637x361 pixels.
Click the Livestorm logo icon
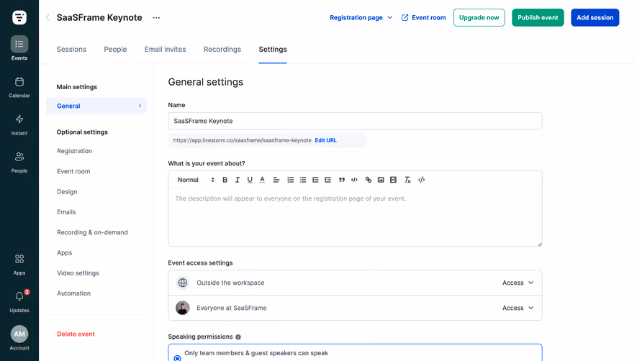(x=19, y=17)
